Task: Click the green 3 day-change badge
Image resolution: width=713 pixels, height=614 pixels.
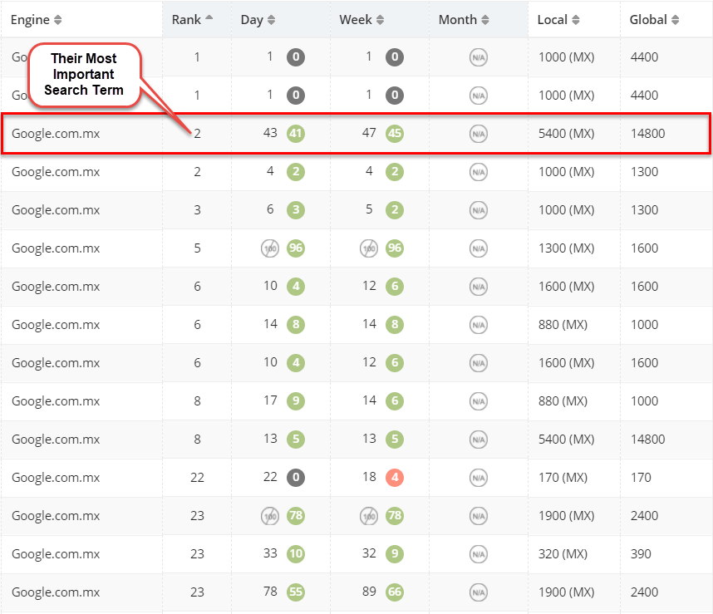Action: (296, 209)
